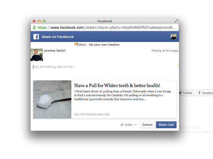Click the Public dropdown arrow
Image resolution: width=213 pixels, height=159 pixels.
coord(136,125)
